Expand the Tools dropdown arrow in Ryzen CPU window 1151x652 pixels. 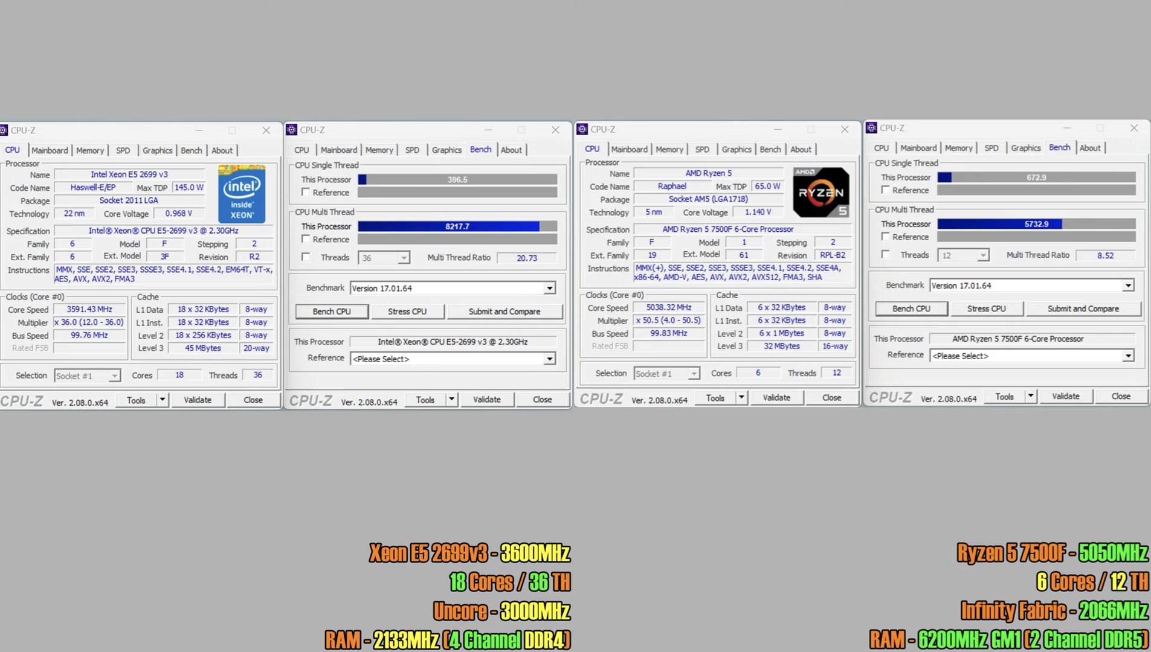[741, 397]
